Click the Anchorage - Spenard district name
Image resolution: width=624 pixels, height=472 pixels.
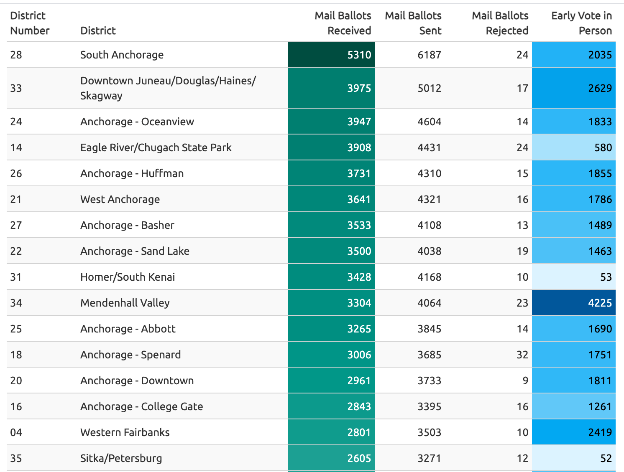tap(130, 355)
